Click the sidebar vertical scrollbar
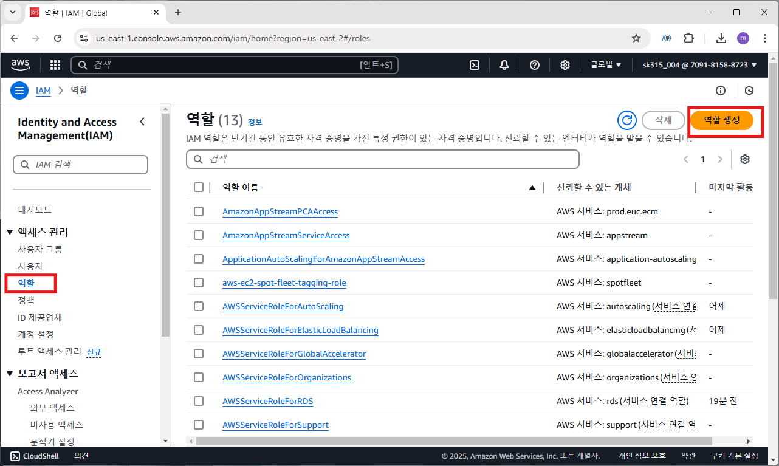This screenshot has height=466, width=779. 165,225
